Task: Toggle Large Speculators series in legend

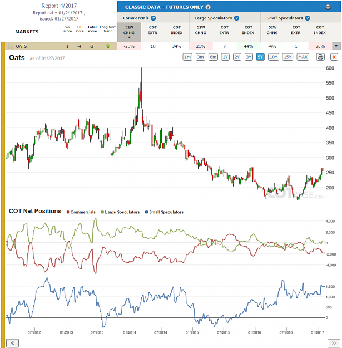Action: (x=120, y=212)
